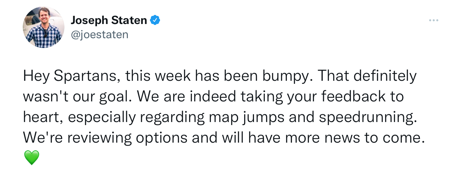This screenshot has height=169, width=450.
Task: Open the three-dot more options menu
Action: pos(434,21)
